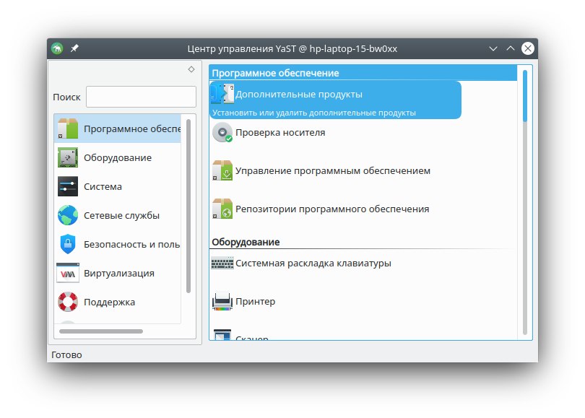Viewport: 585px width, 418px height.
Task: Close the YaST control center window
Action: (x=527, y=48)
